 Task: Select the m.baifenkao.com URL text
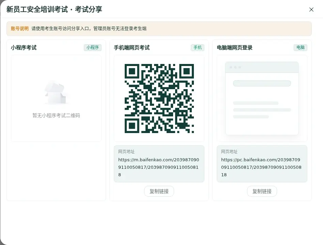click(x=159, y=167)
